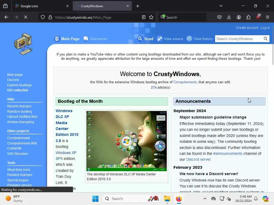Open Special pages link
This screenshot has height=205, width=274.
tap(18, 180)
